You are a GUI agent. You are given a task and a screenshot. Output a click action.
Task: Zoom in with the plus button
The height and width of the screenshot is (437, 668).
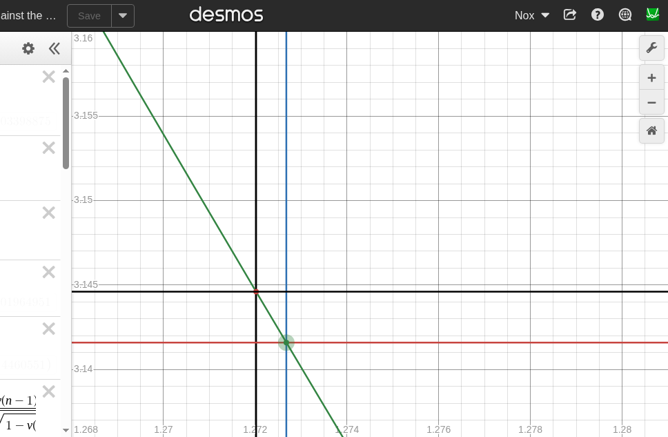coord(651,78)
